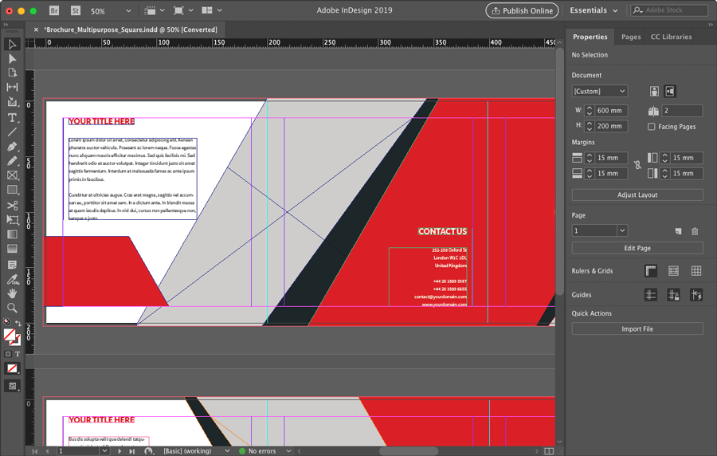The width and height of the screenshot is (717, 456).
Task: Enable the Facing Pages checkbox
Action: [x=652, y=127]
